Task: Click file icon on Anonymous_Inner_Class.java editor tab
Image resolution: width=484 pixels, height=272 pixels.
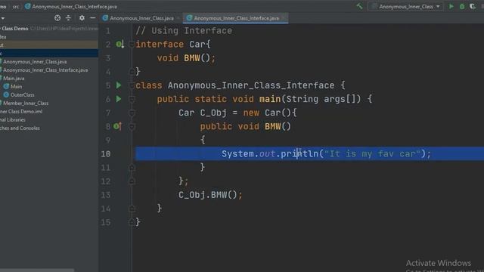Action: (x=105, y=18)
